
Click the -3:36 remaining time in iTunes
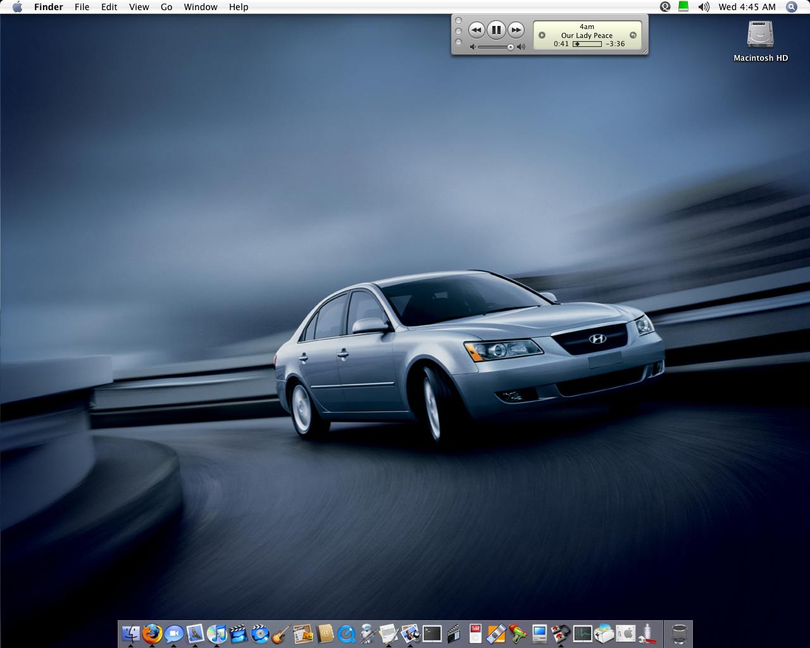[x=615, y=44]
